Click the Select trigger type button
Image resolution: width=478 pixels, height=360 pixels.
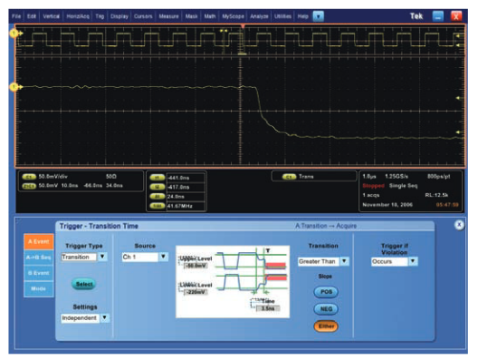click(84, 284)
